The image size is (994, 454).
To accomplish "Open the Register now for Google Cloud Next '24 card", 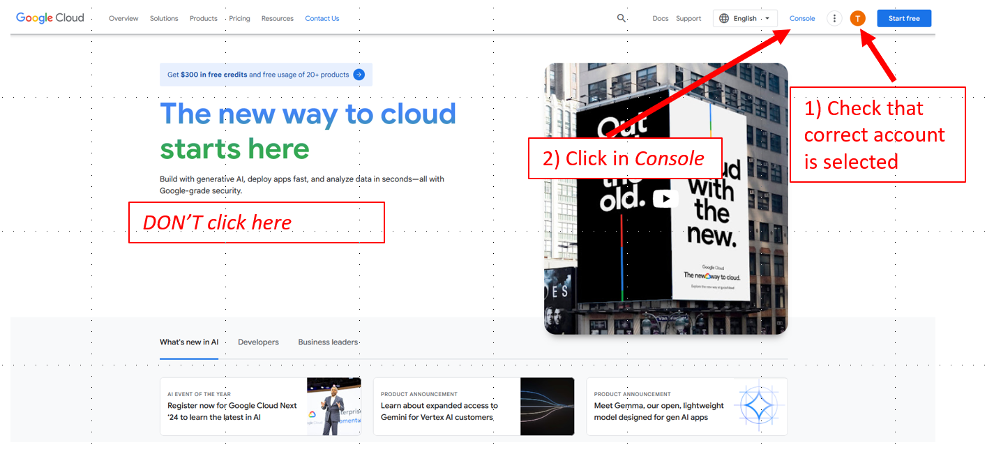I will (x=260, y=407).
